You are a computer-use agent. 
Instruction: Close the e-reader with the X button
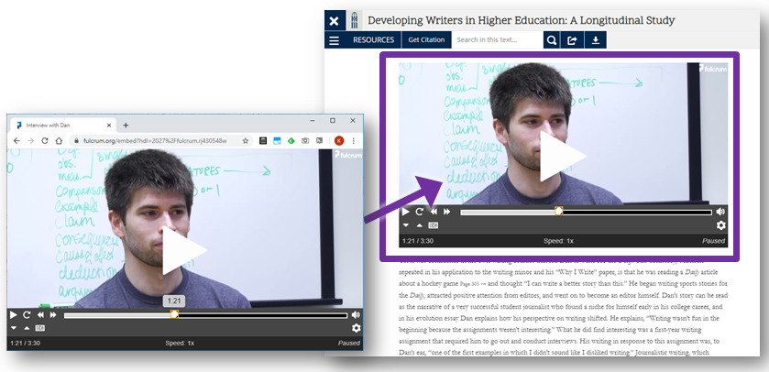click(334, 20)
